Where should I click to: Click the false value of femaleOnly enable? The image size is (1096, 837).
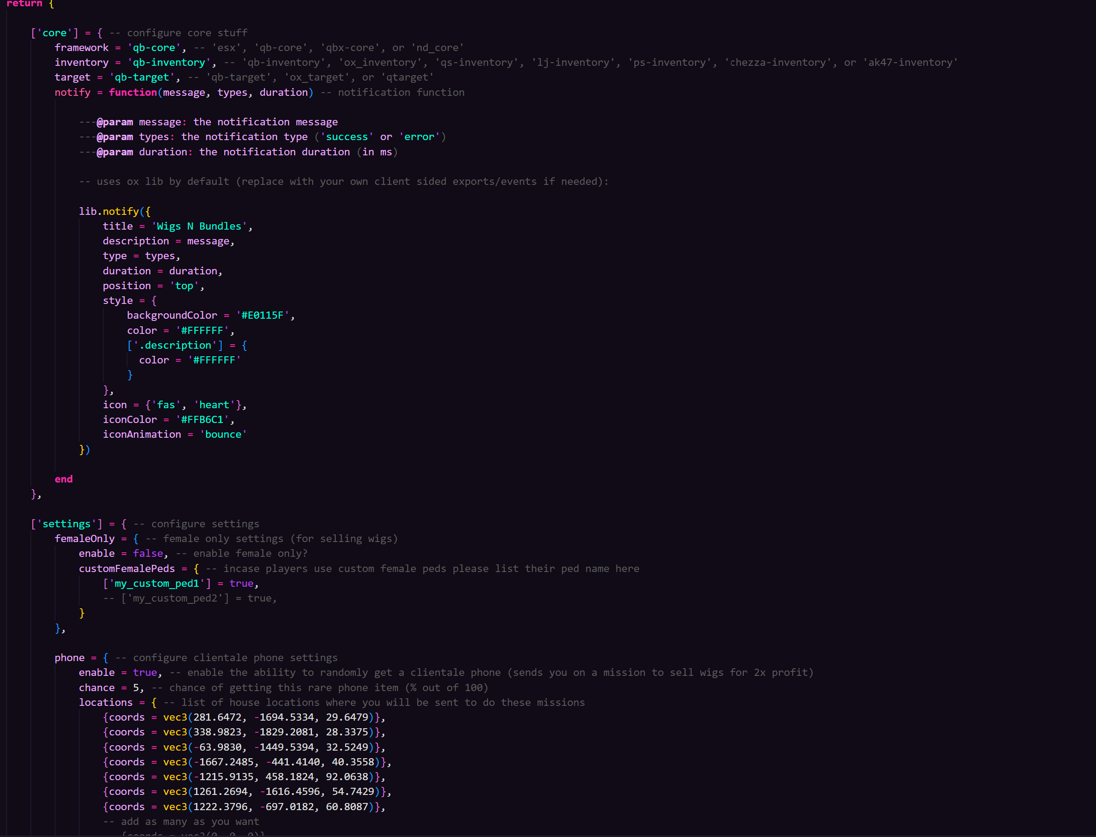click(148, 554)
